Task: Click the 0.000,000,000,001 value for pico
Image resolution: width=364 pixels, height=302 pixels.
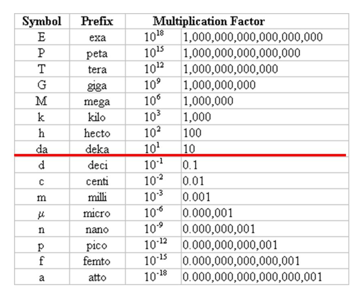Action: pos(230,245)
